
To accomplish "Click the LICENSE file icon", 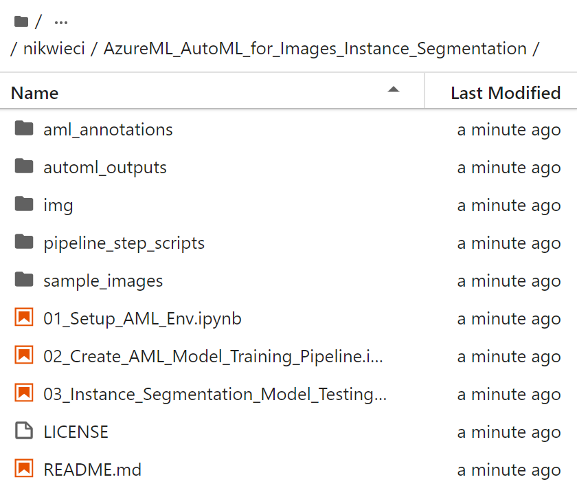I will coord(24,432).
